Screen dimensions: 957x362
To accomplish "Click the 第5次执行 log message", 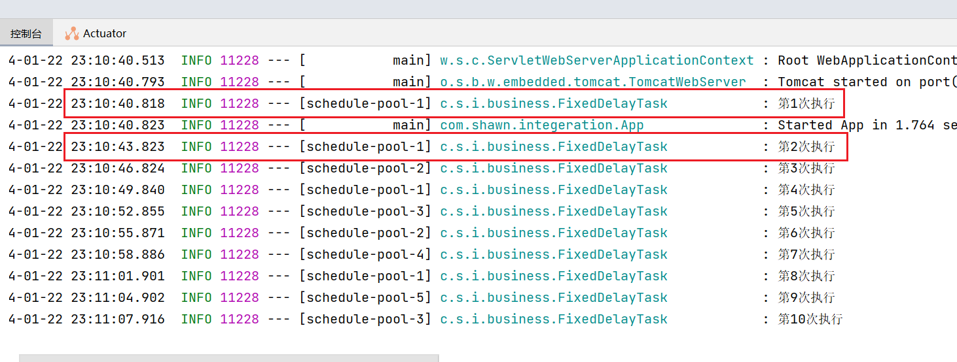I will [806, 211].
